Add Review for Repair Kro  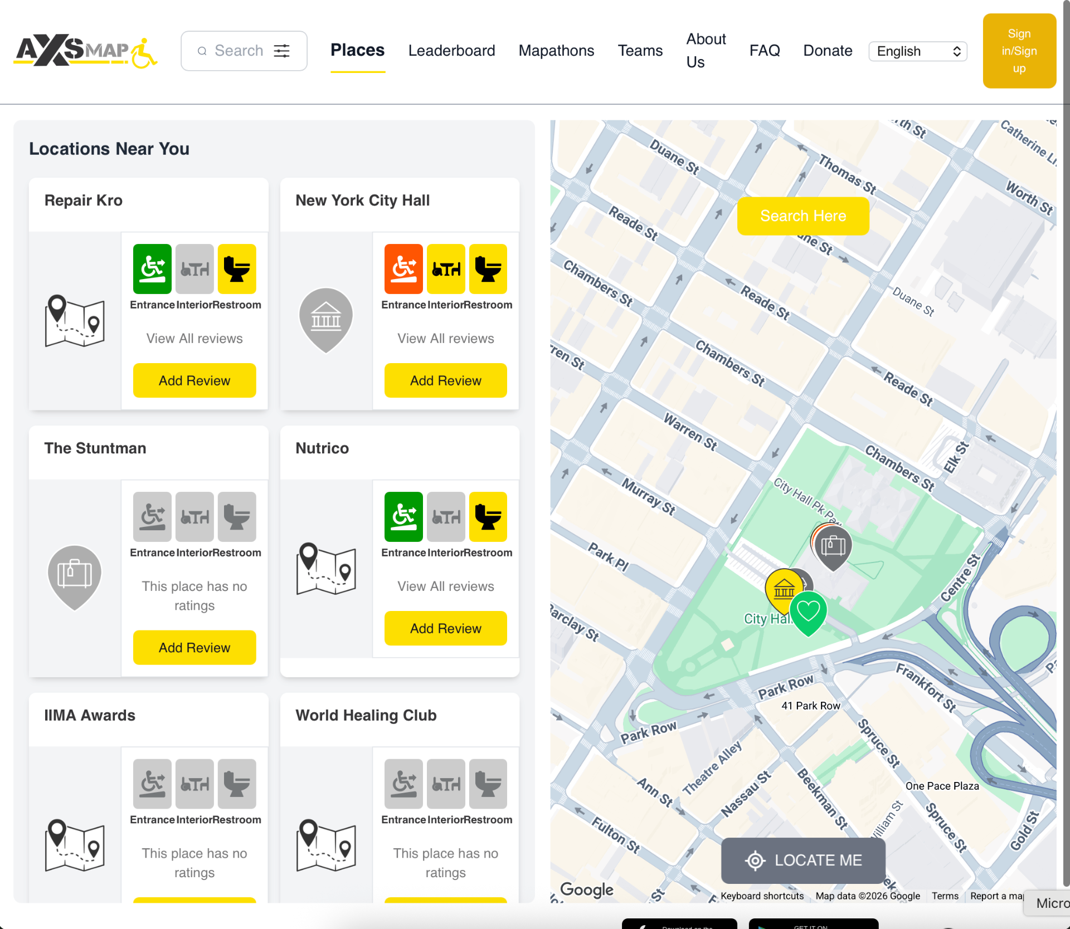(194, 380)
